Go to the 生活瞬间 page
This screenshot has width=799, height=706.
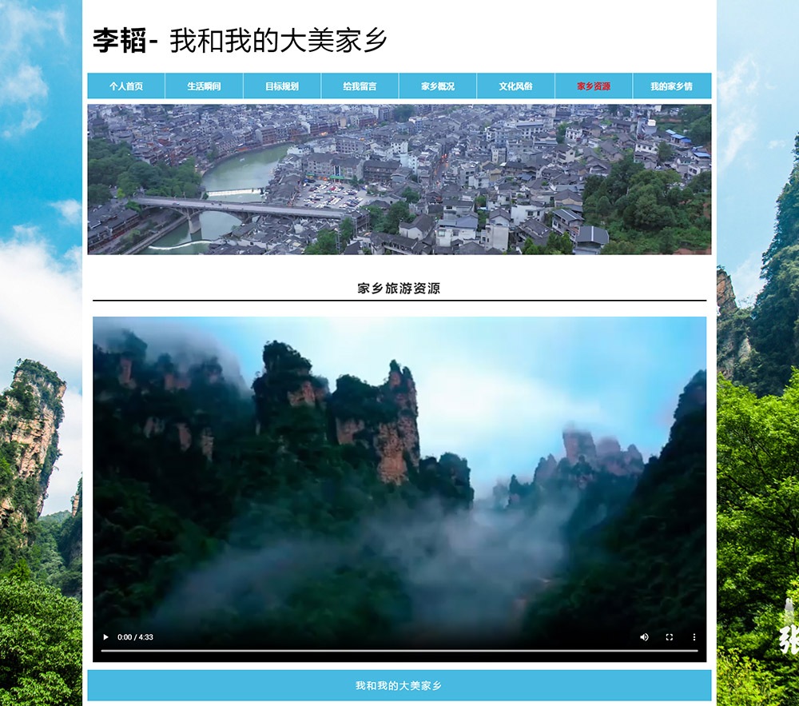(x=204, y=86)
